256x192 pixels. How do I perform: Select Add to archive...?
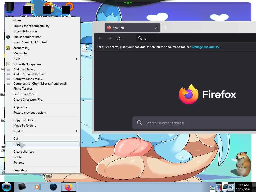click(43, 69)
